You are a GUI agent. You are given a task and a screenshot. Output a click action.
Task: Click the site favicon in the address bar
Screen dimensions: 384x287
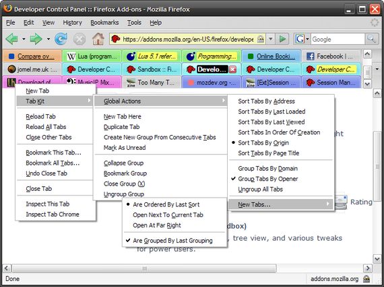[116, 39]
